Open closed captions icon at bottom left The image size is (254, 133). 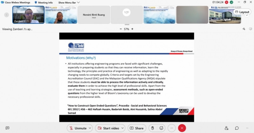click(8, 128)
